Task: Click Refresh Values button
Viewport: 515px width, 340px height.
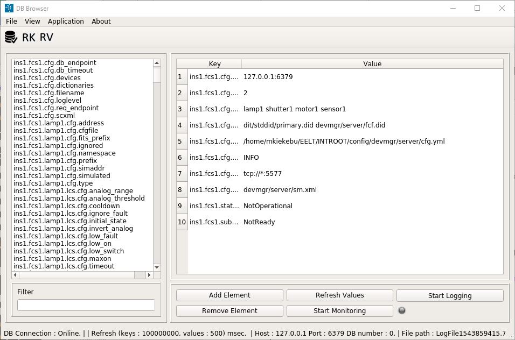Action: pos(339,295)
